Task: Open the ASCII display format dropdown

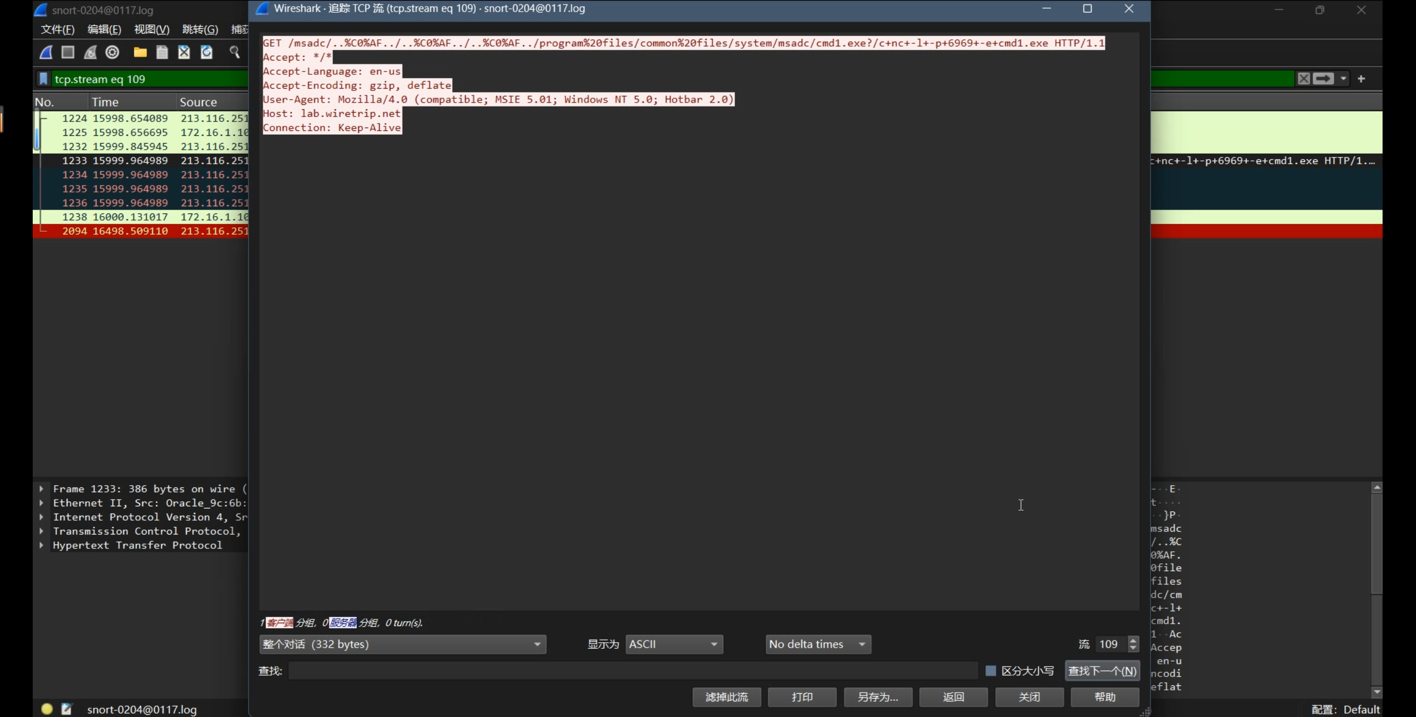Action: 674,644
